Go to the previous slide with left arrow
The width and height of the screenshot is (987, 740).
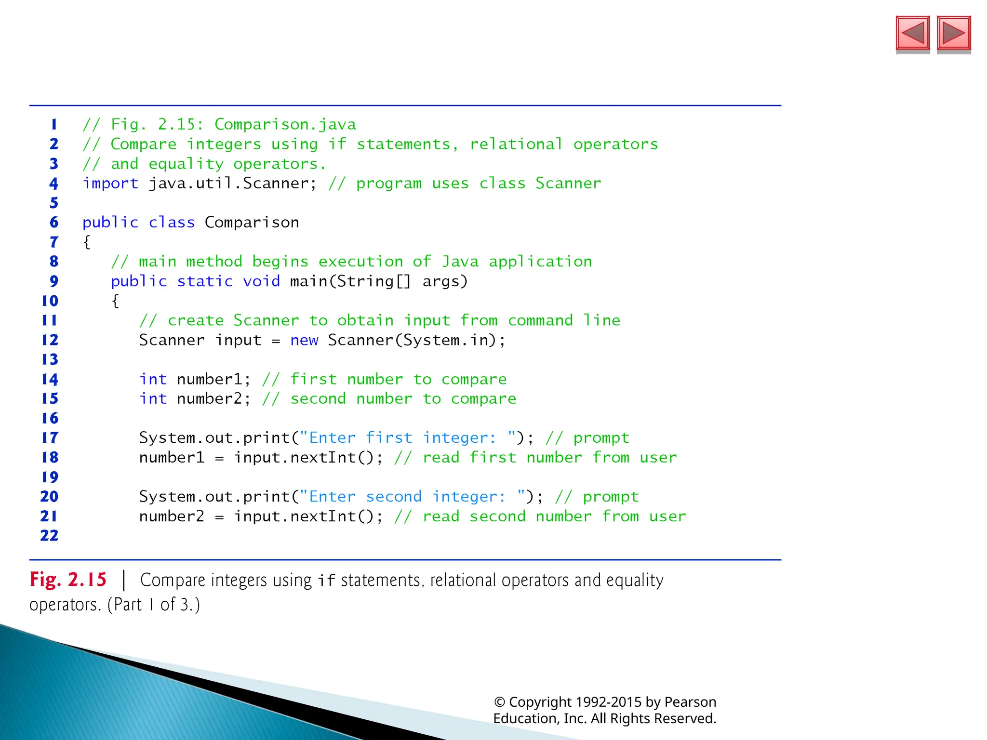click(x=913, y=33)
